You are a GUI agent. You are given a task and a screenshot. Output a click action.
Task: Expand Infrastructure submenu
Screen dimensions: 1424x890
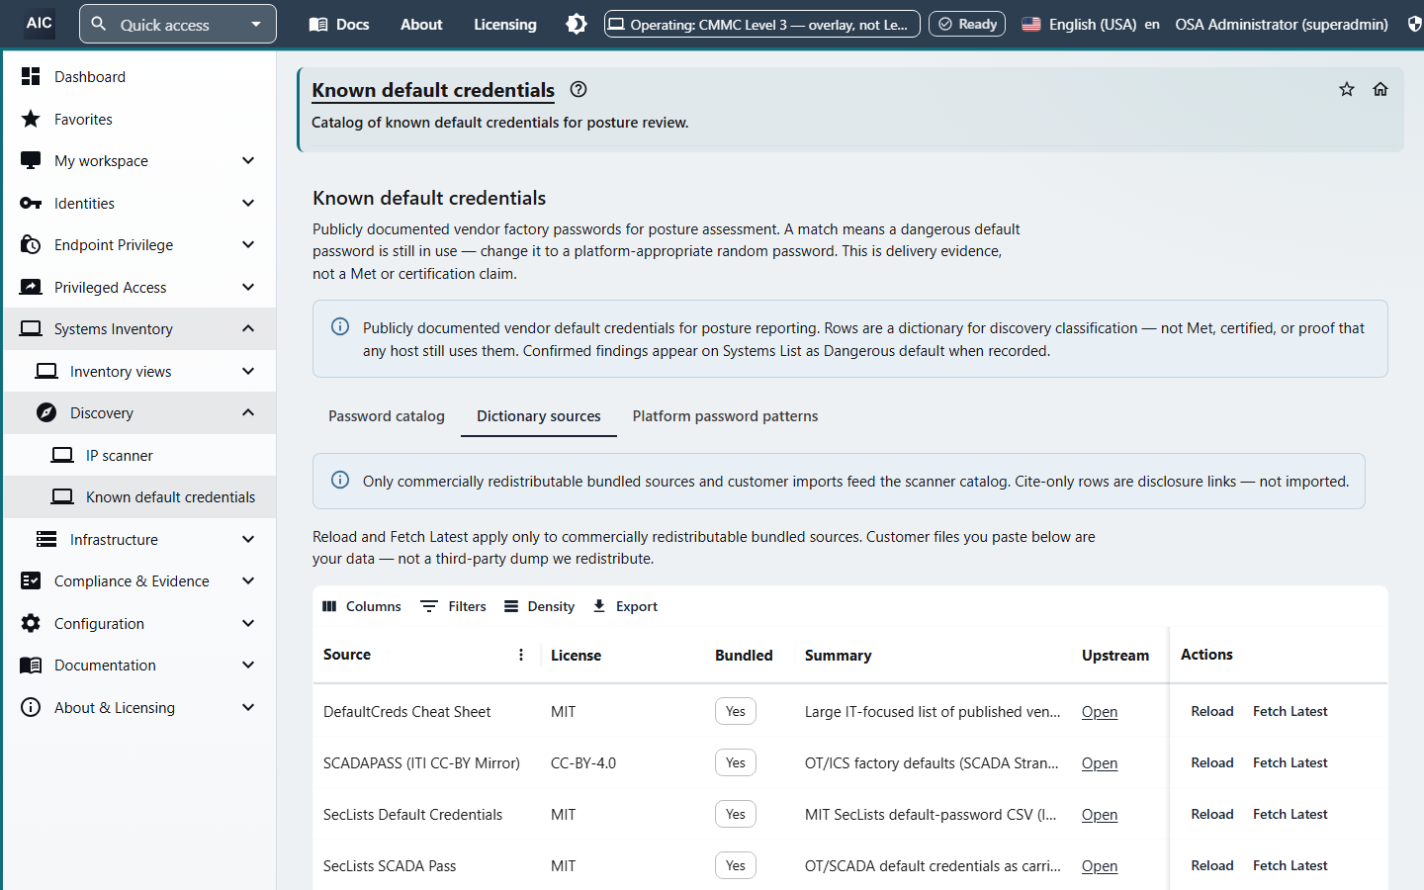[x=139, y=539]
